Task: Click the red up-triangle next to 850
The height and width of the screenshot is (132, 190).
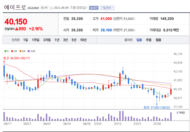Action: pyautogui.click(x=17, y=29)
